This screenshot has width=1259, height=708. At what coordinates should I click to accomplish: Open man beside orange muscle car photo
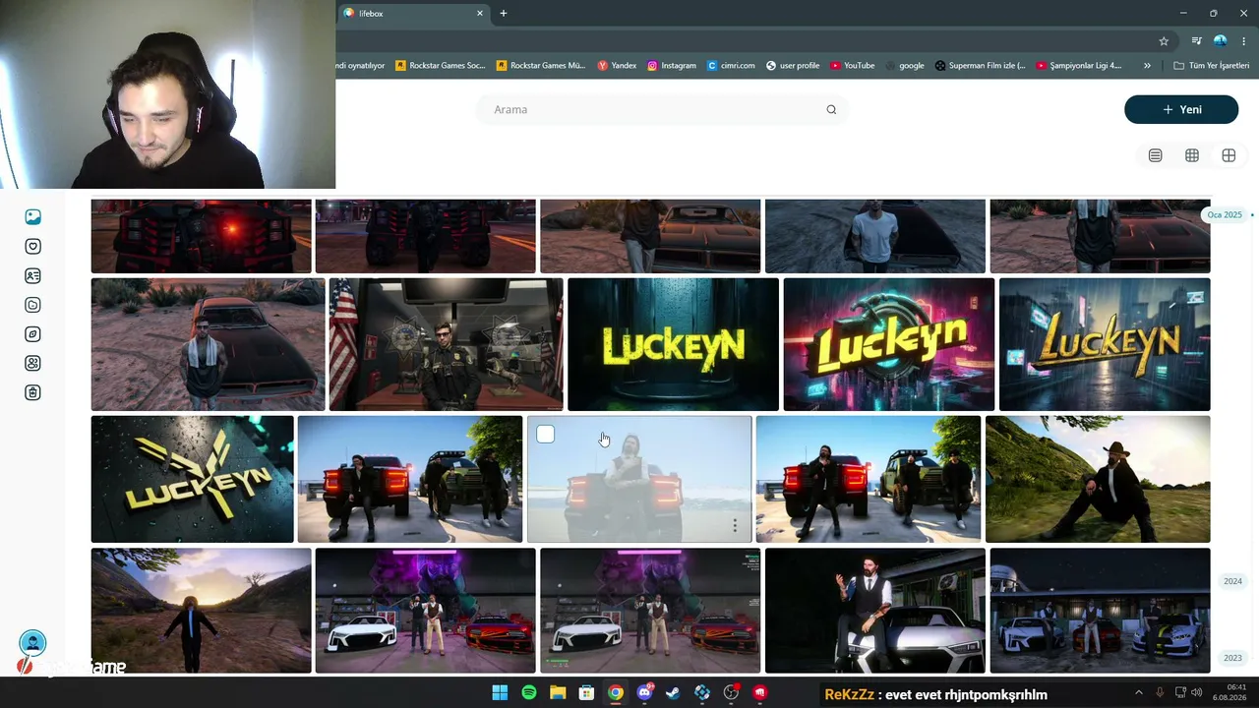tap(208, 344)
